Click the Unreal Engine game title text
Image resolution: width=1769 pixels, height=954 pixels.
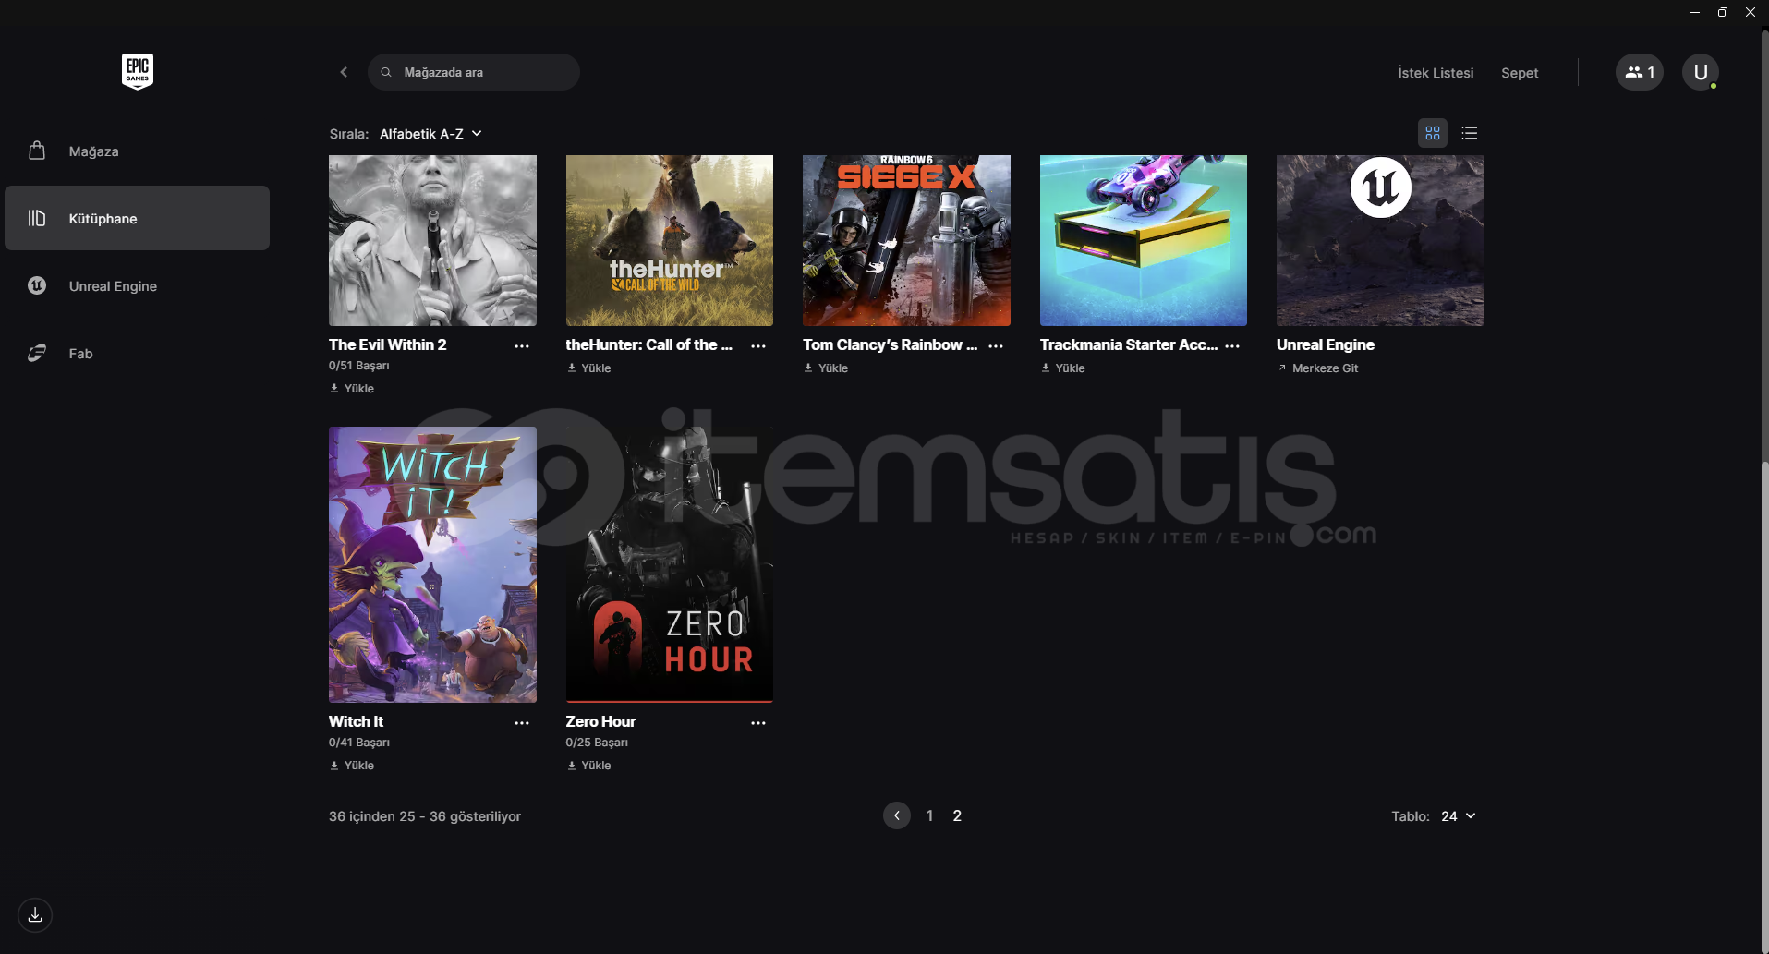pyautogui.click(x=1326, y=344)
